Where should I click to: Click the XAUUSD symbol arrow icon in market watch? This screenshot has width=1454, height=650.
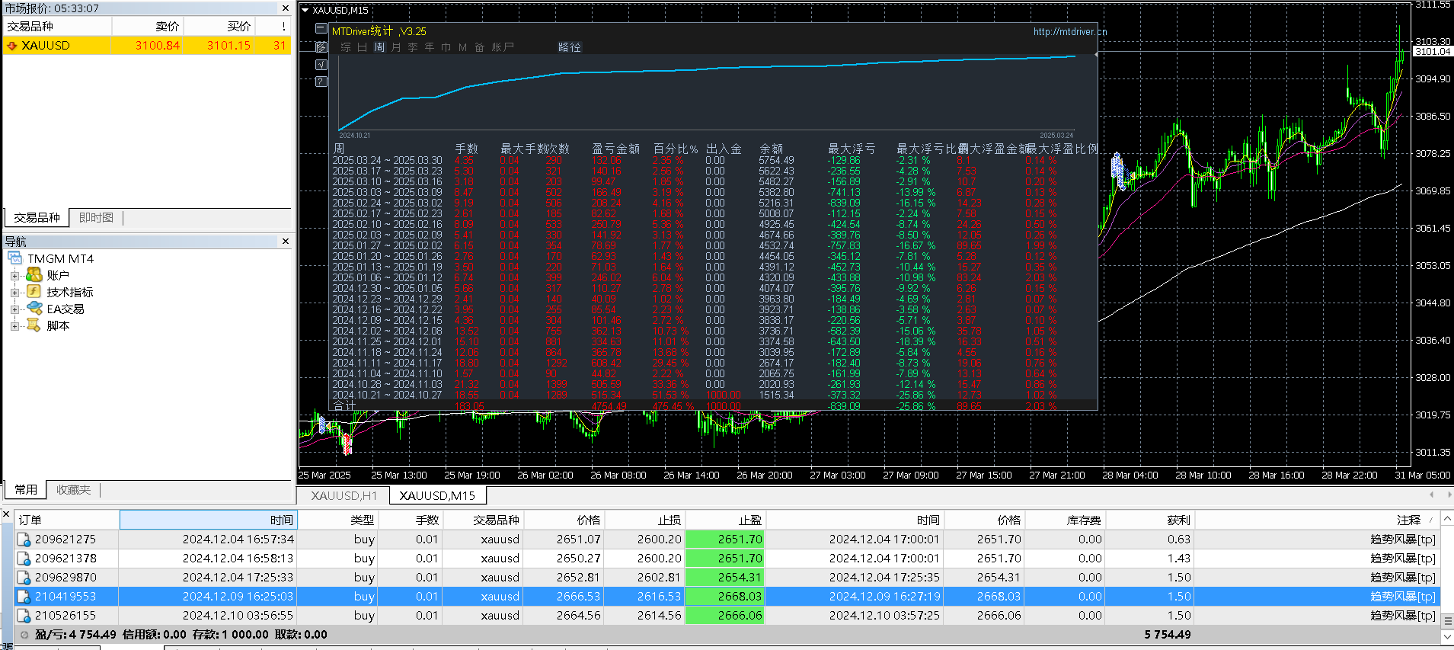pos(12,46)
